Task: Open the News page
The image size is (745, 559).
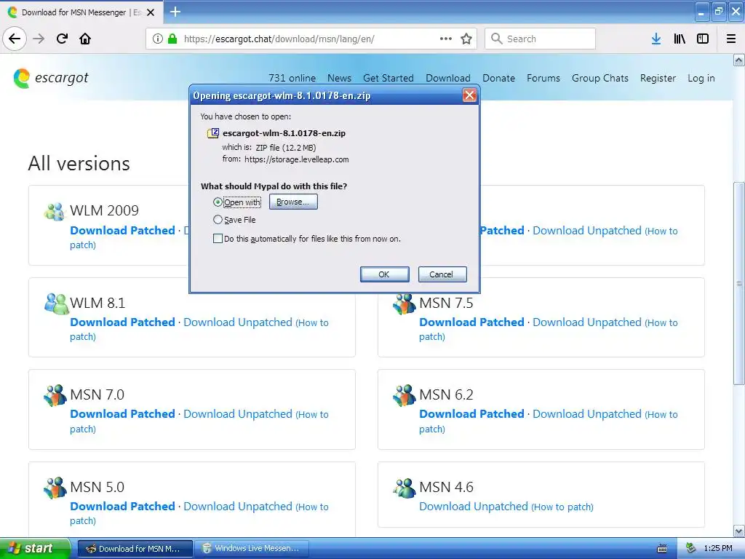Action: point(339,78)
